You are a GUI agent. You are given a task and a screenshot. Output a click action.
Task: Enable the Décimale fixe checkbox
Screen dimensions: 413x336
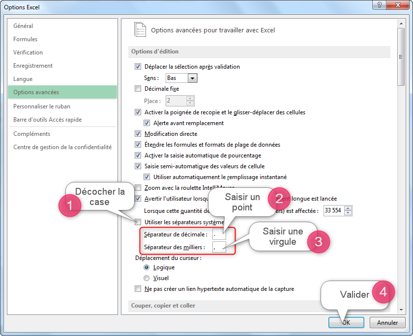pos(138,88)
